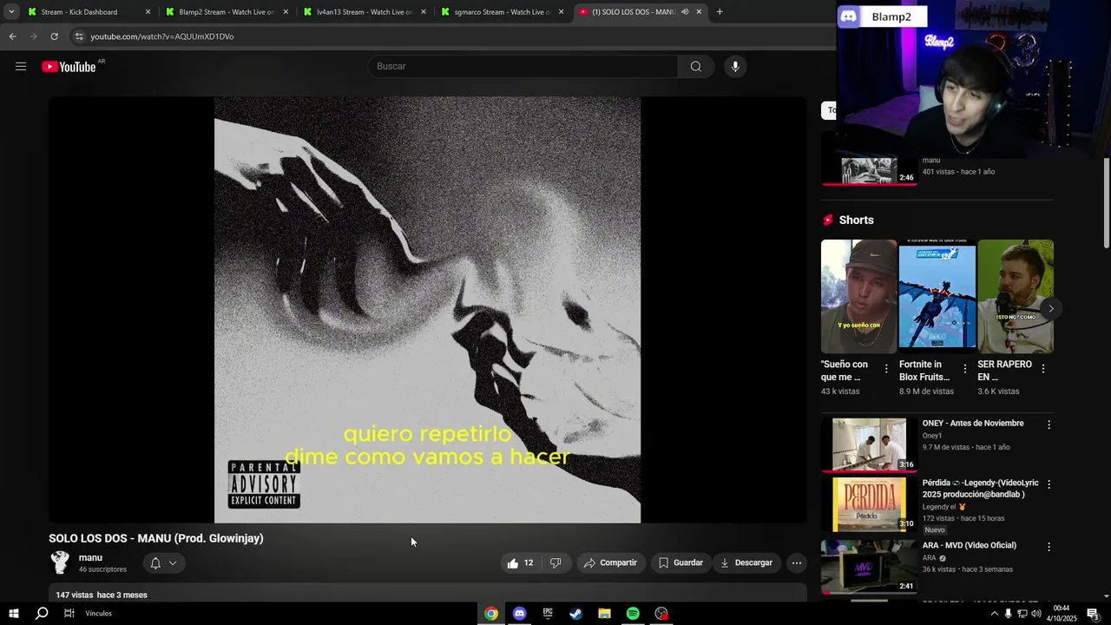Click the page vertical scrollbar
1111x625 pixels.
(x=1106, y=203)
